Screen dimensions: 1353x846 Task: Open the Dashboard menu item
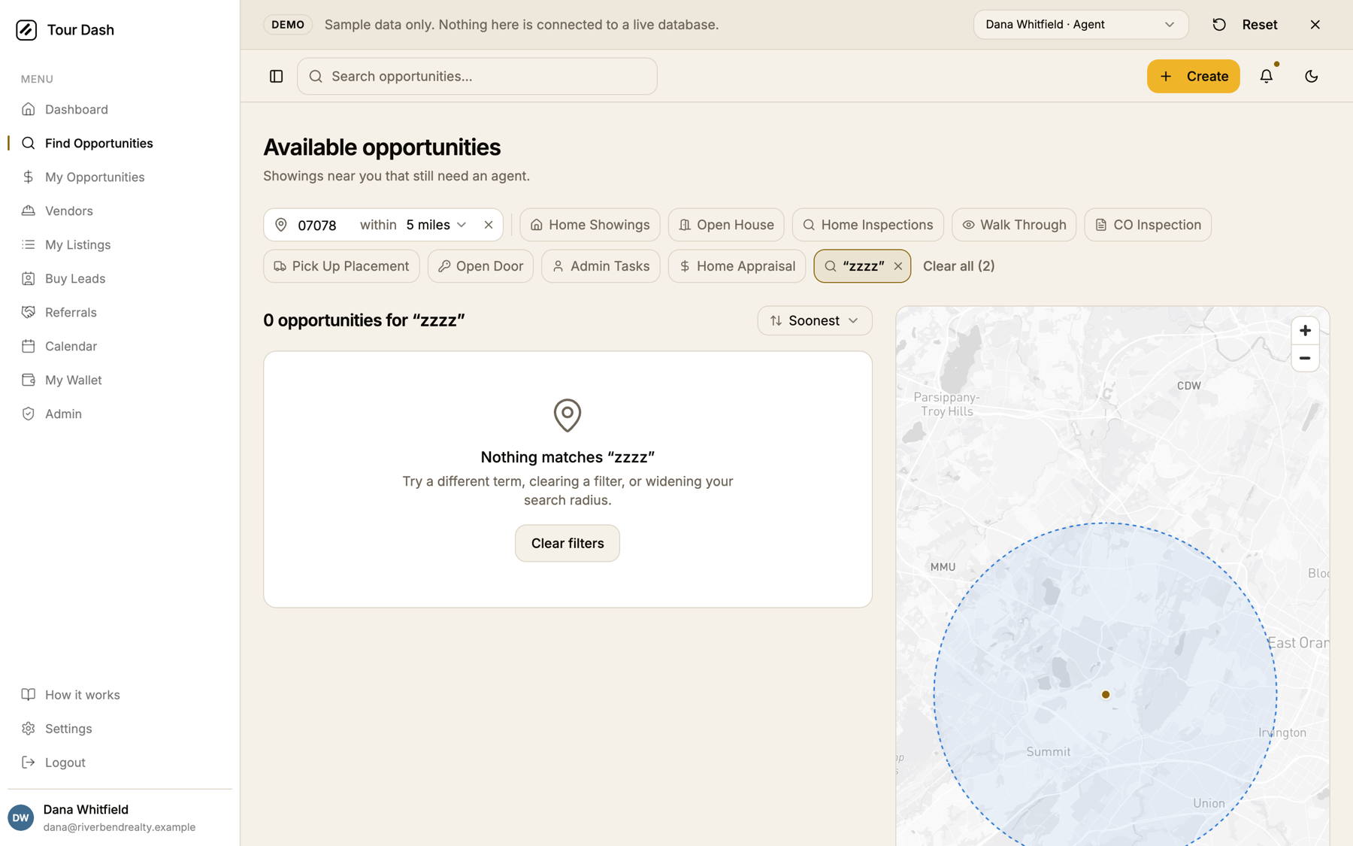120,110
